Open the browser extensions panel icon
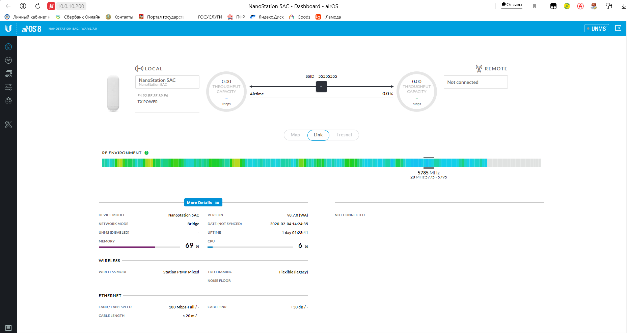 609,6
